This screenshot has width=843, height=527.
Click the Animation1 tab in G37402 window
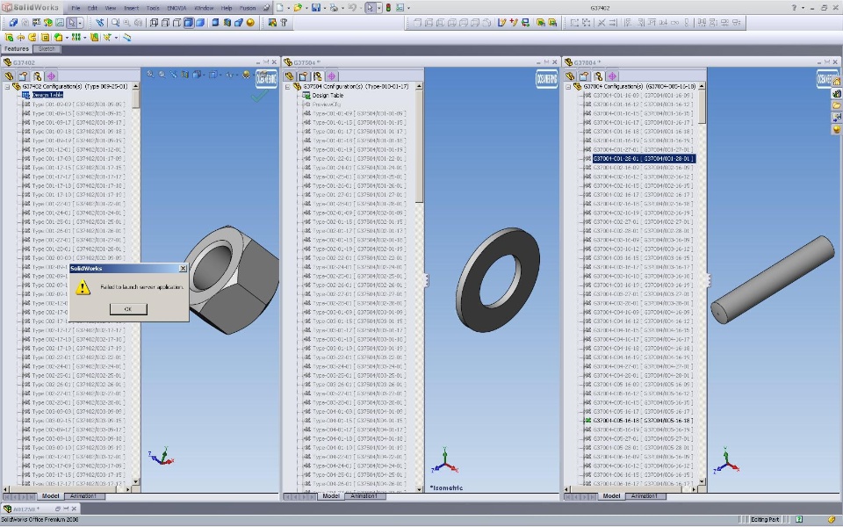[x=83, y=496]
